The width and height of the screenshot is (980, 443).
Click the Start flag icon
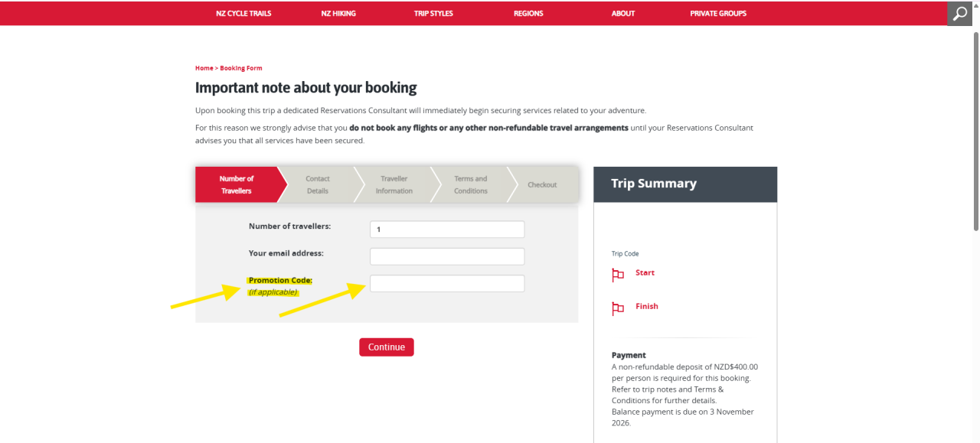point(618,275)
